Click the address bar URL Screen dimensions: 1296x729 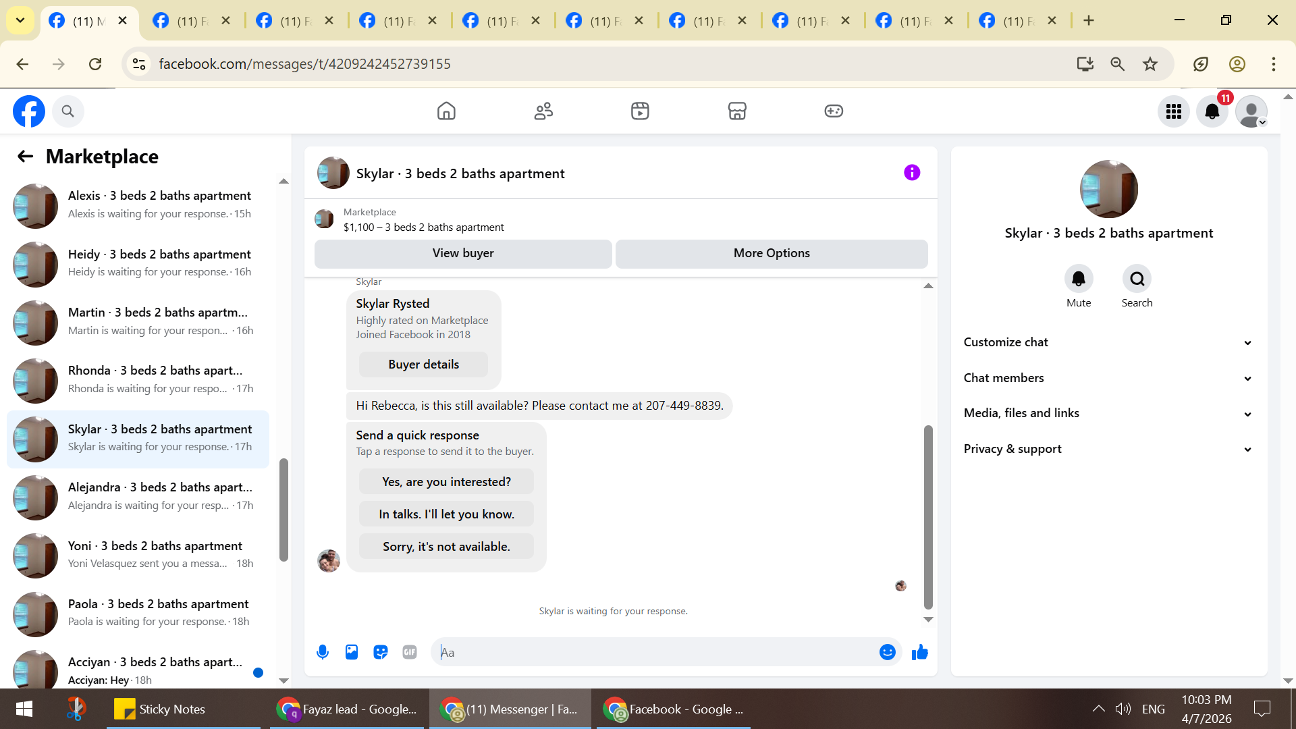tap(304, 64)
